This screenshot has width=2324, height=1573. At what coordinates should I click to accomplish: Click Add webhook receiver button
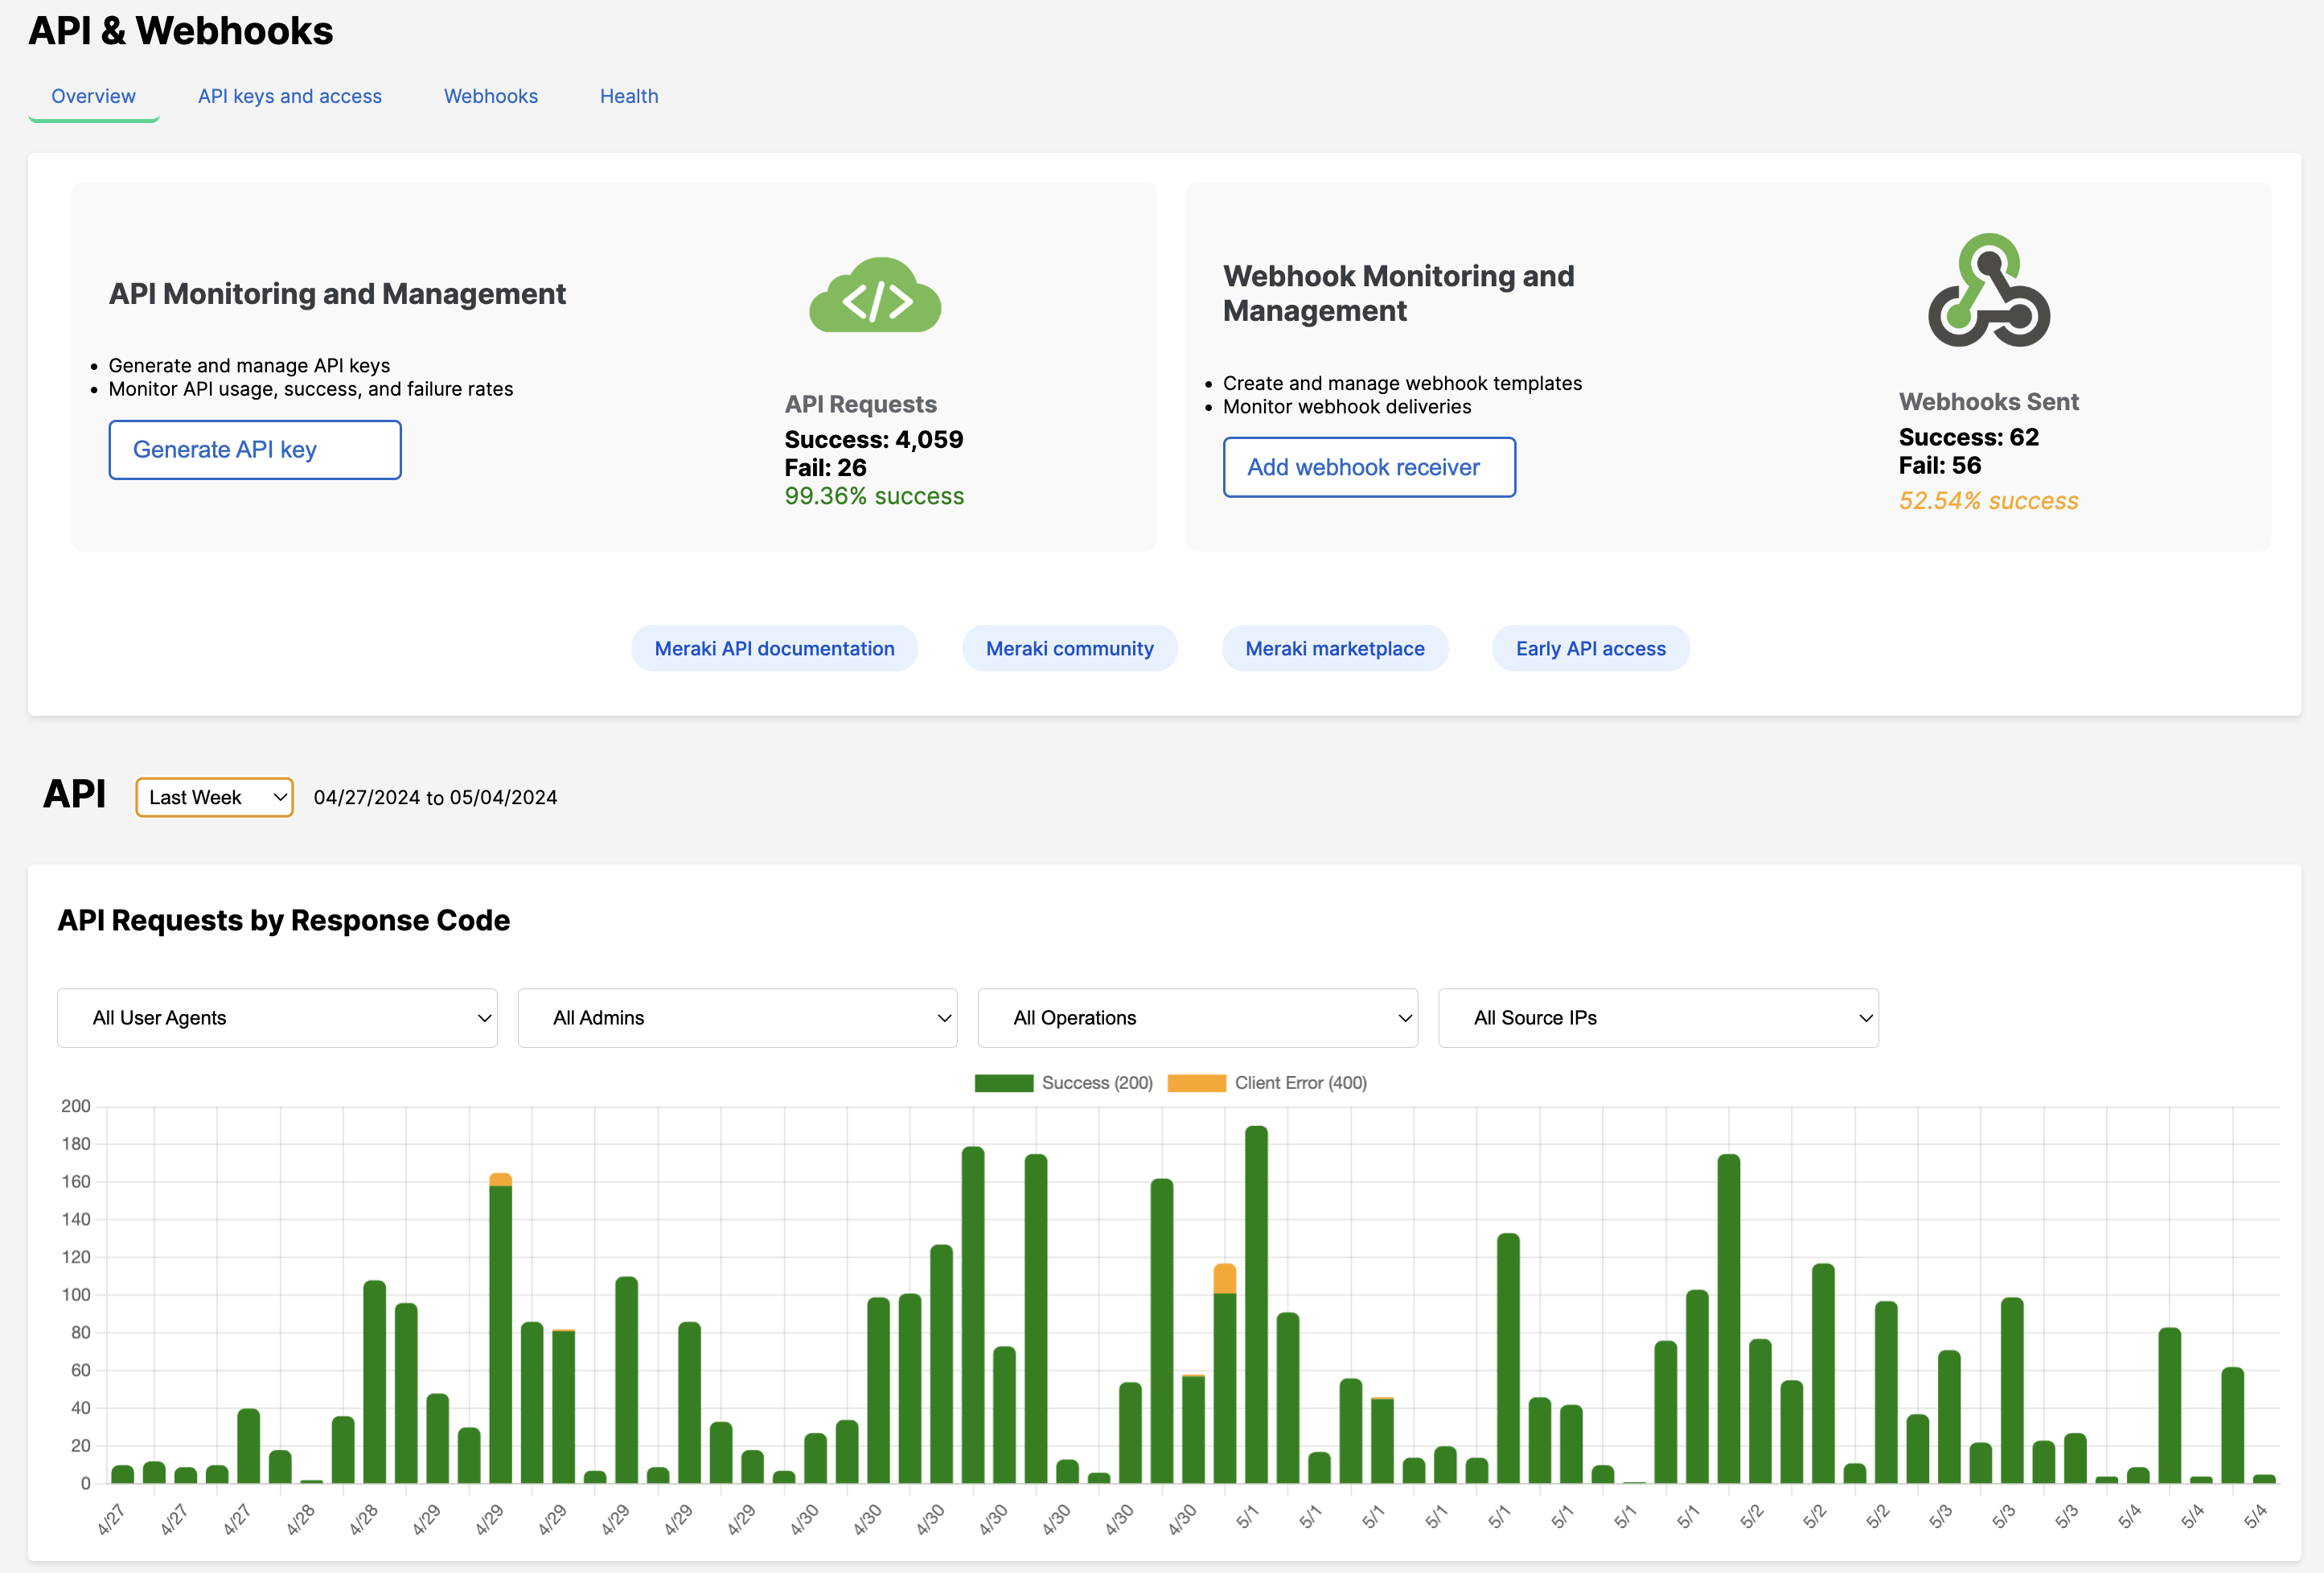click(1368, 467)
